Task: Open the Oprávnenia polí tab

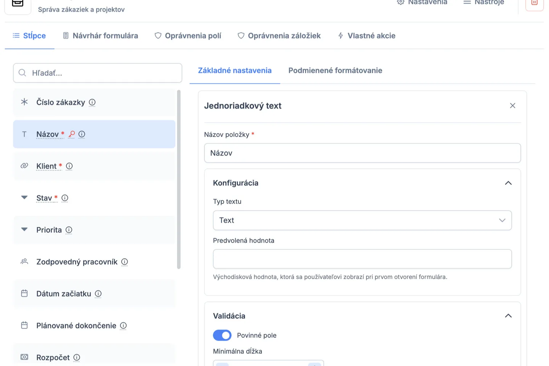Action: pyautogui.click(x=188, y=35)
